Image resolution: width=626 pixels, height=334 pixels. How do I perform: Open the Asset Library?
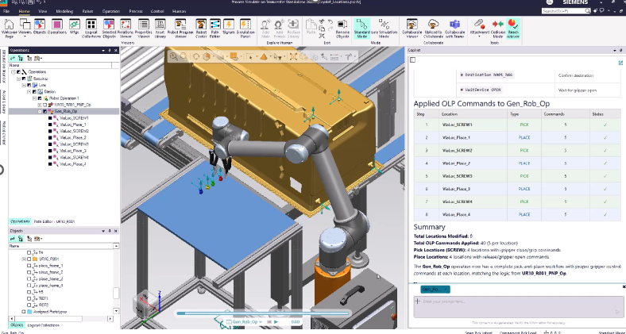(160, 28)
